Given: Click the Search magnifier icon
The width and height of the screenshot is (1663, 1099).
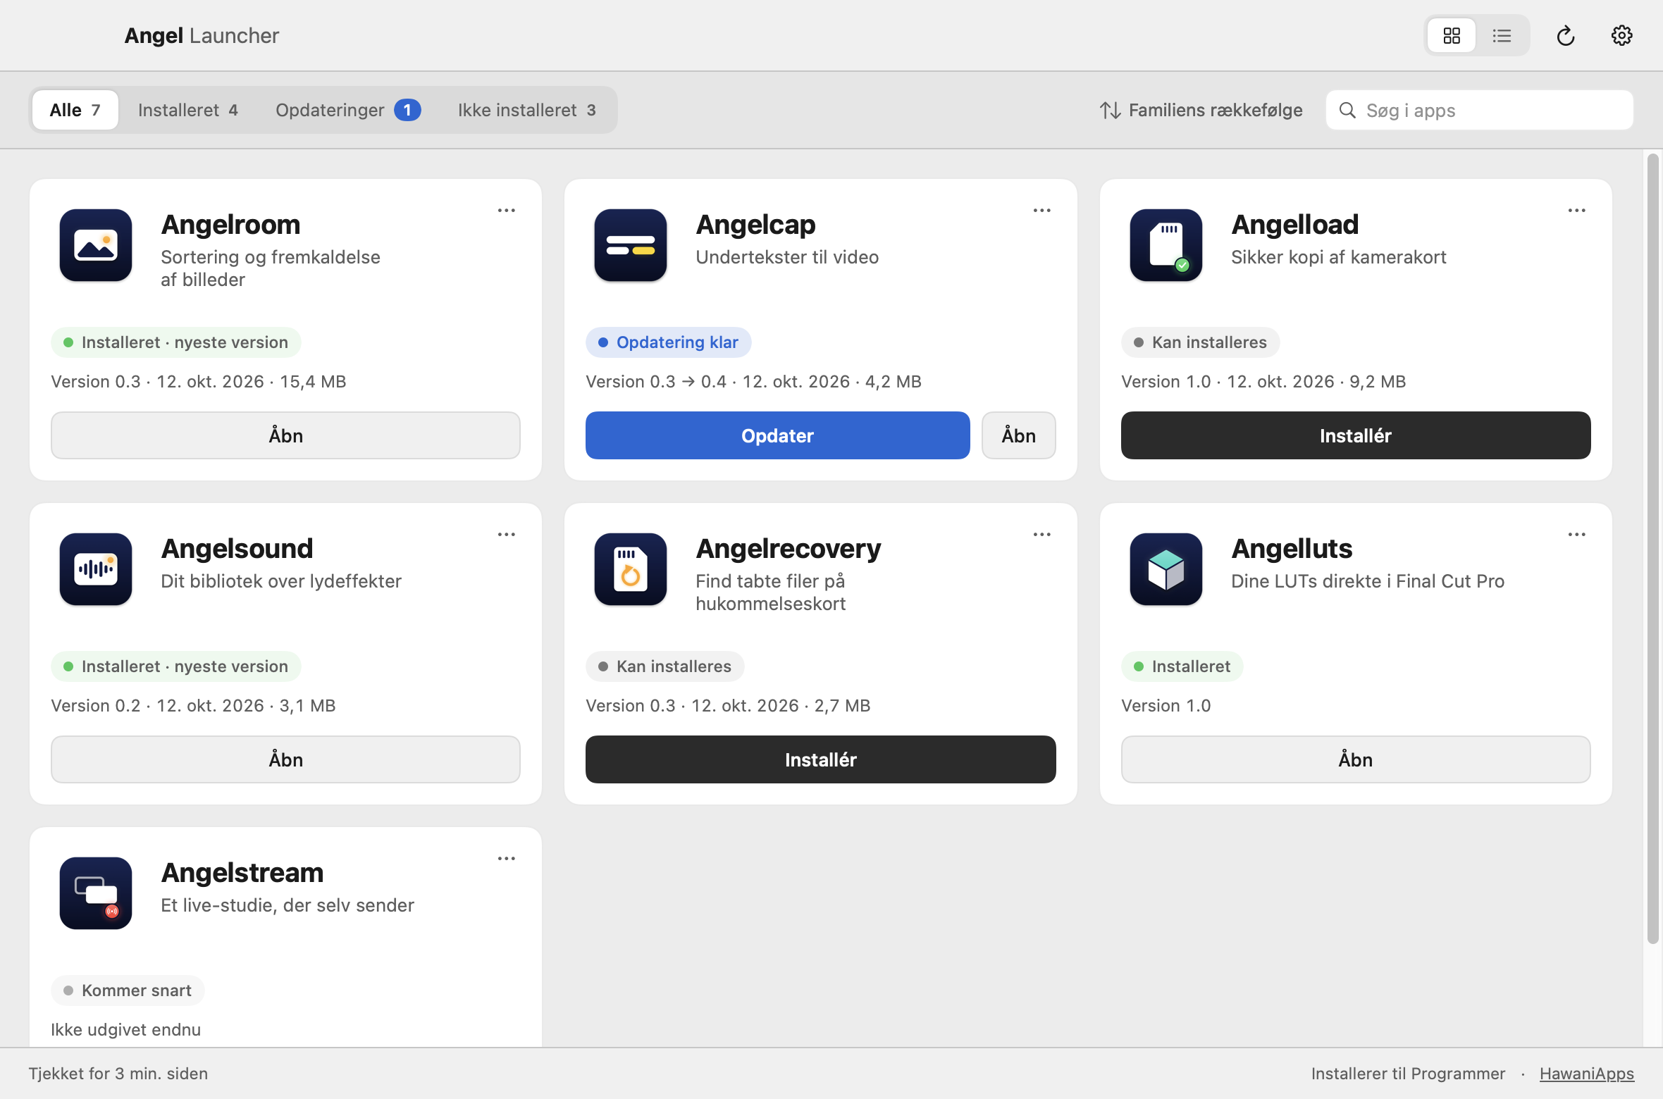Looking at the screenshot, I should tap(1347, 110).
